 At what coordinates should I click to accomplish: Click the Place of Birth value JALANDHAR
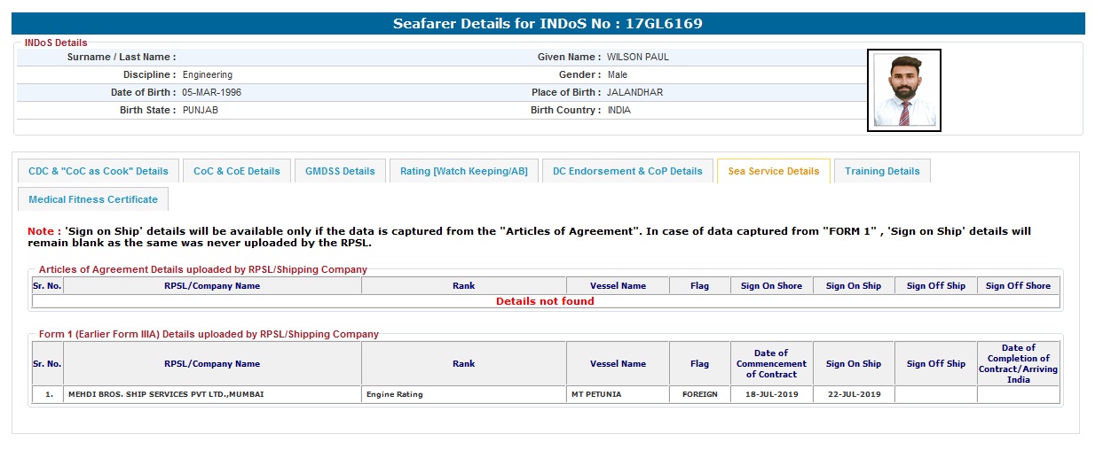tap(635, 93)
